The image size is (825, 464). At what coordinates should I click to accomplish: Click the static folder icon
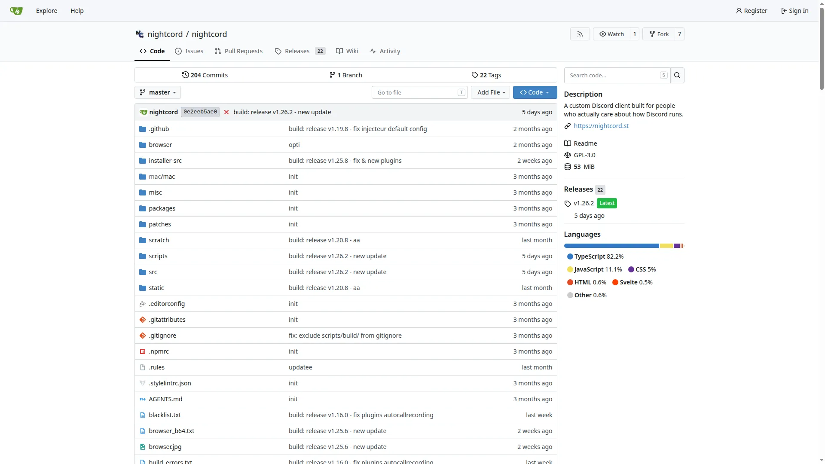click(143, 288)
